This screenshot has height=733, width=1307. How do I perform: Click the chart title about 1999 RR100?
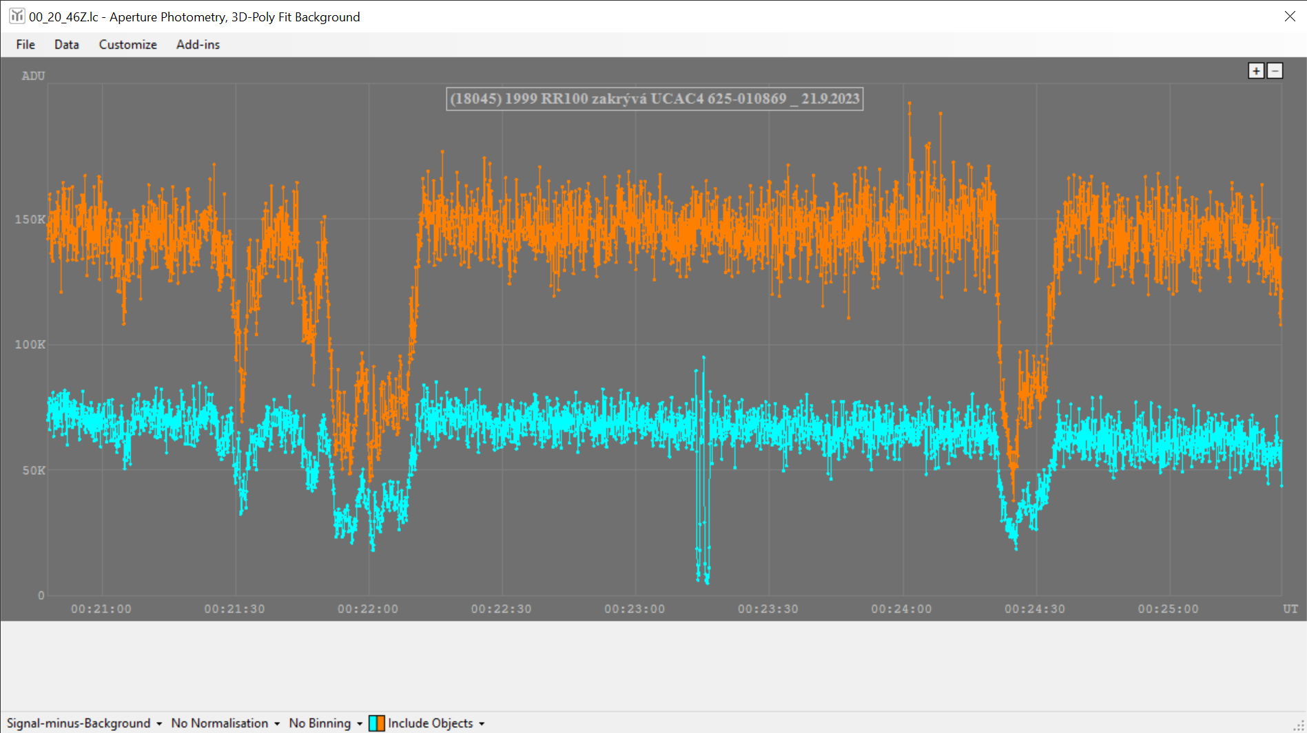[x=655, y=98]
